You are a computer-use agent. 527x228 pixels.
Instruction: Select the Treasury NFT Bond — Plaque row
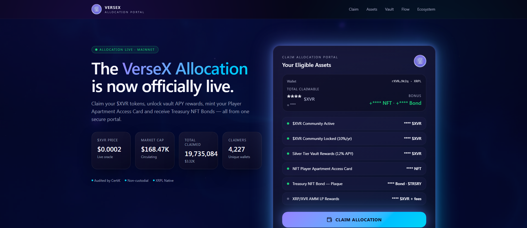click(354, 184)
